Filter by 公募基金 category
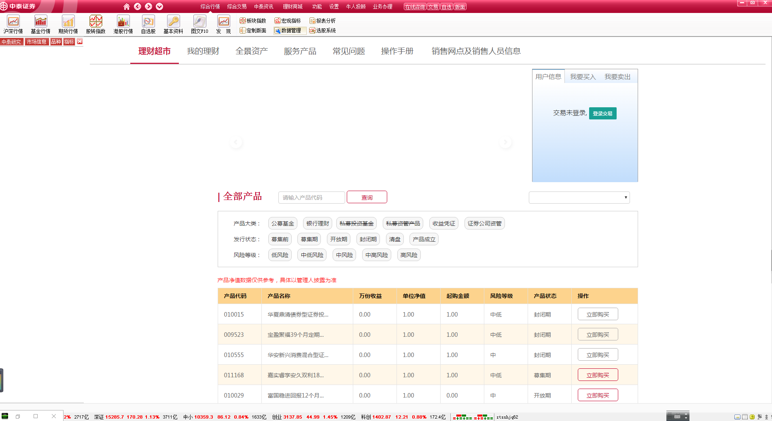The image size is (772, 421). coord(283,223)
